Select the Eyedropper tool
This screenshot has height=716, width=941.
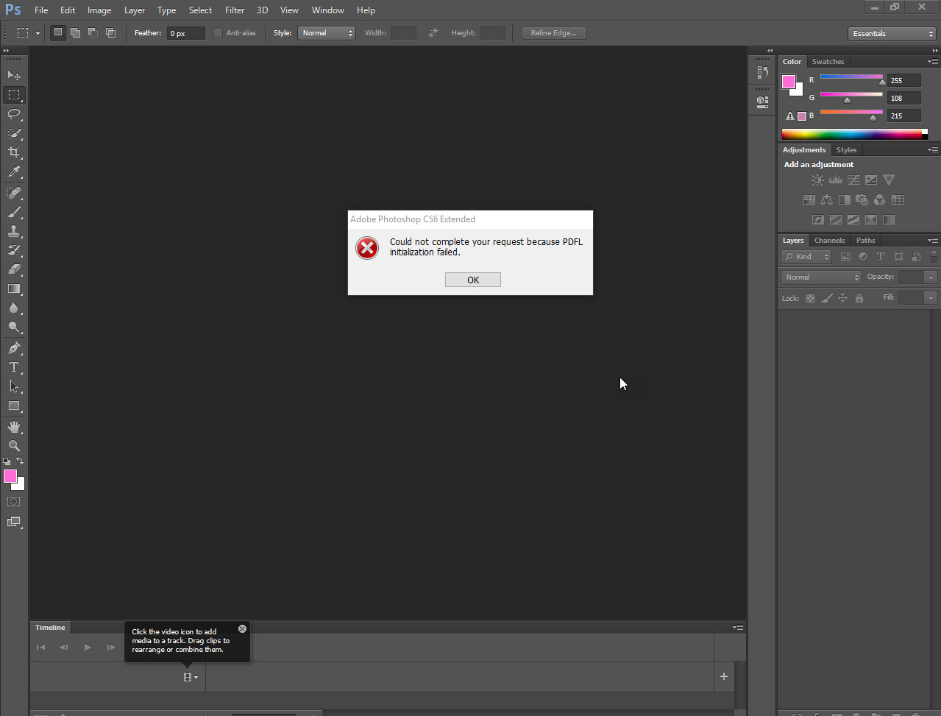(13, 172)
